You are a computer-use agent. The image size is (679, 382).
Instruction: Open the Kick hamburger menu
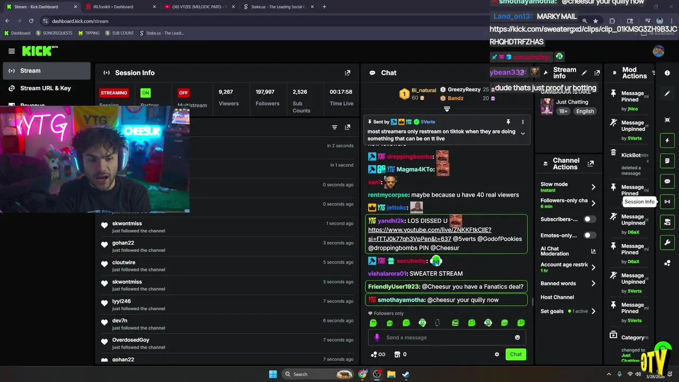click(x=11, y=51)
